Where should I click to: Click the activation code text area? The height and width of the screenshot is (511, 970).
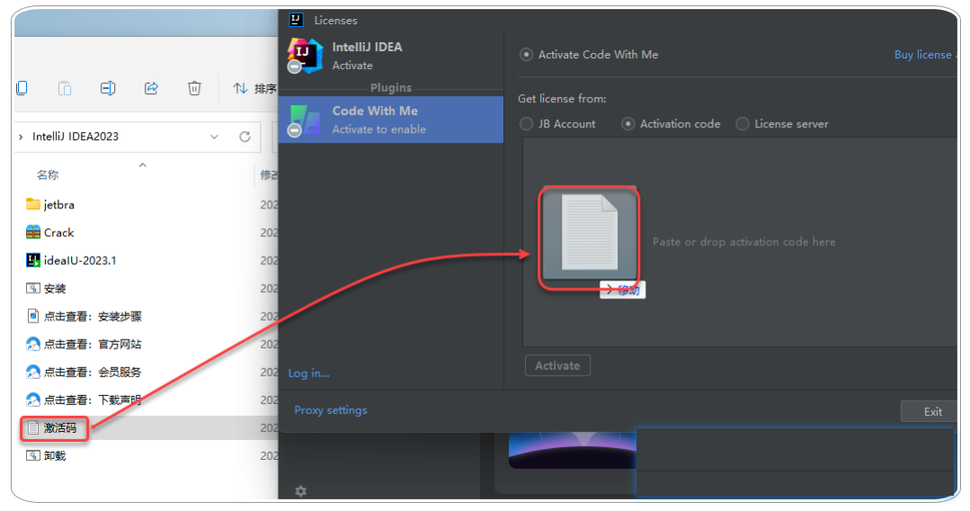coord(739,242)
